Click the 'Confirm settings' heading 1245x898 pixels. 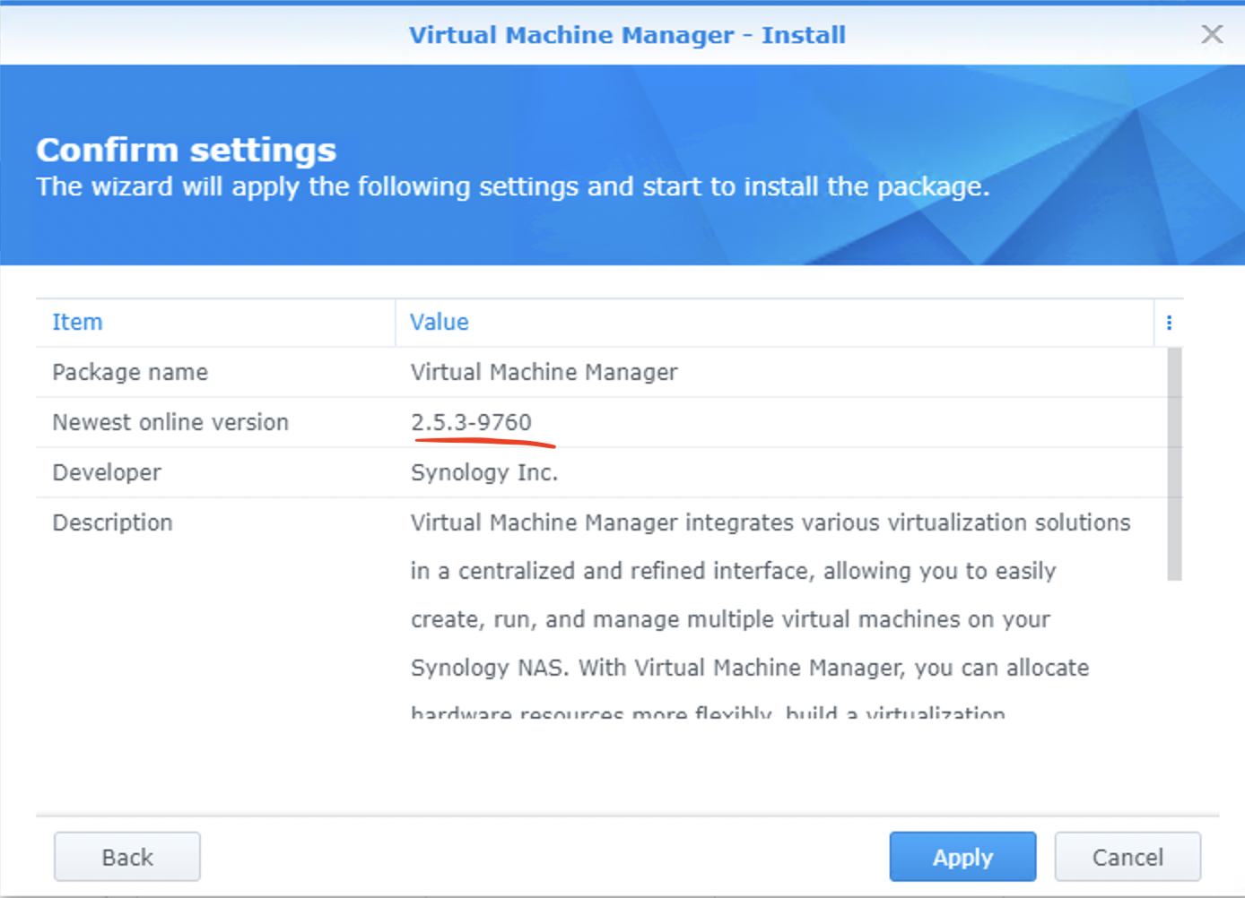coord(186,150)
